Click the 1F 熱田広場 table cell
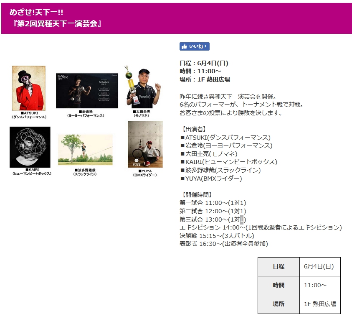 (x=320, y=304)
